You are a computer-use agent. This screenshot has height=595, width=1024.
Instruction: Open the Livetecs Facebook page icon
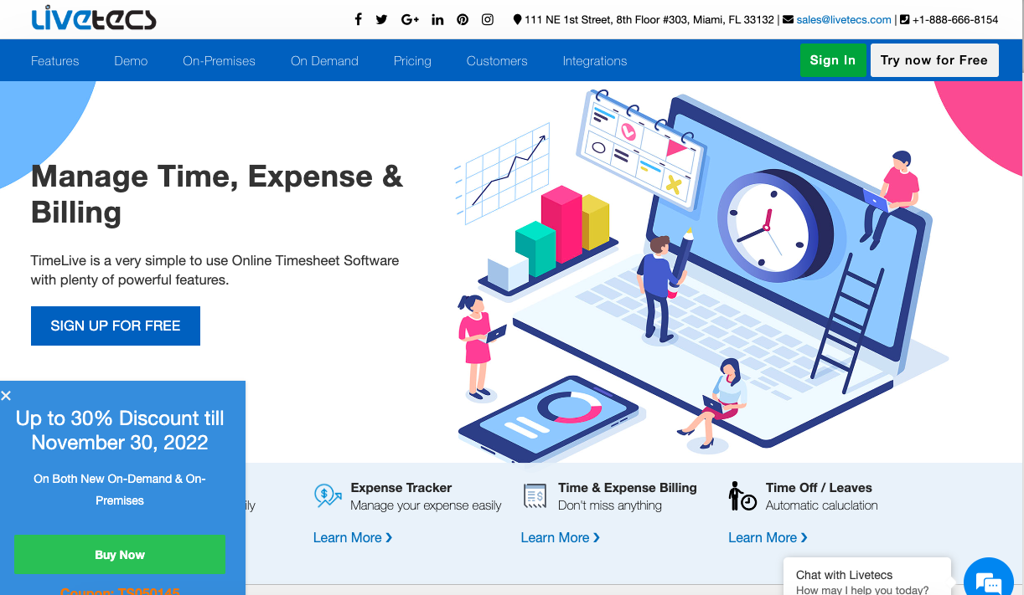[358, 19]
